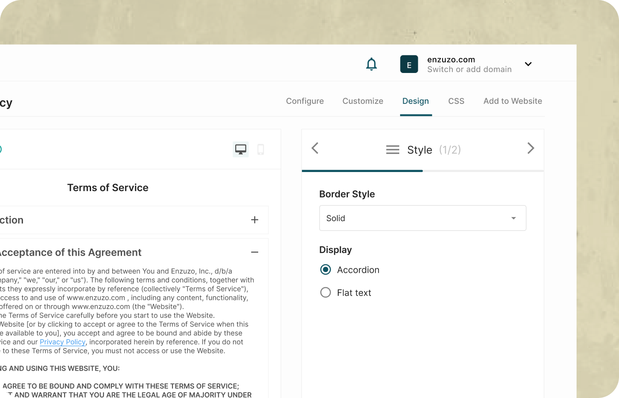Switch preview to desktop view
The width and height of the screenshot is (619, 398).
pyautogui.click(x=241, y=149)
